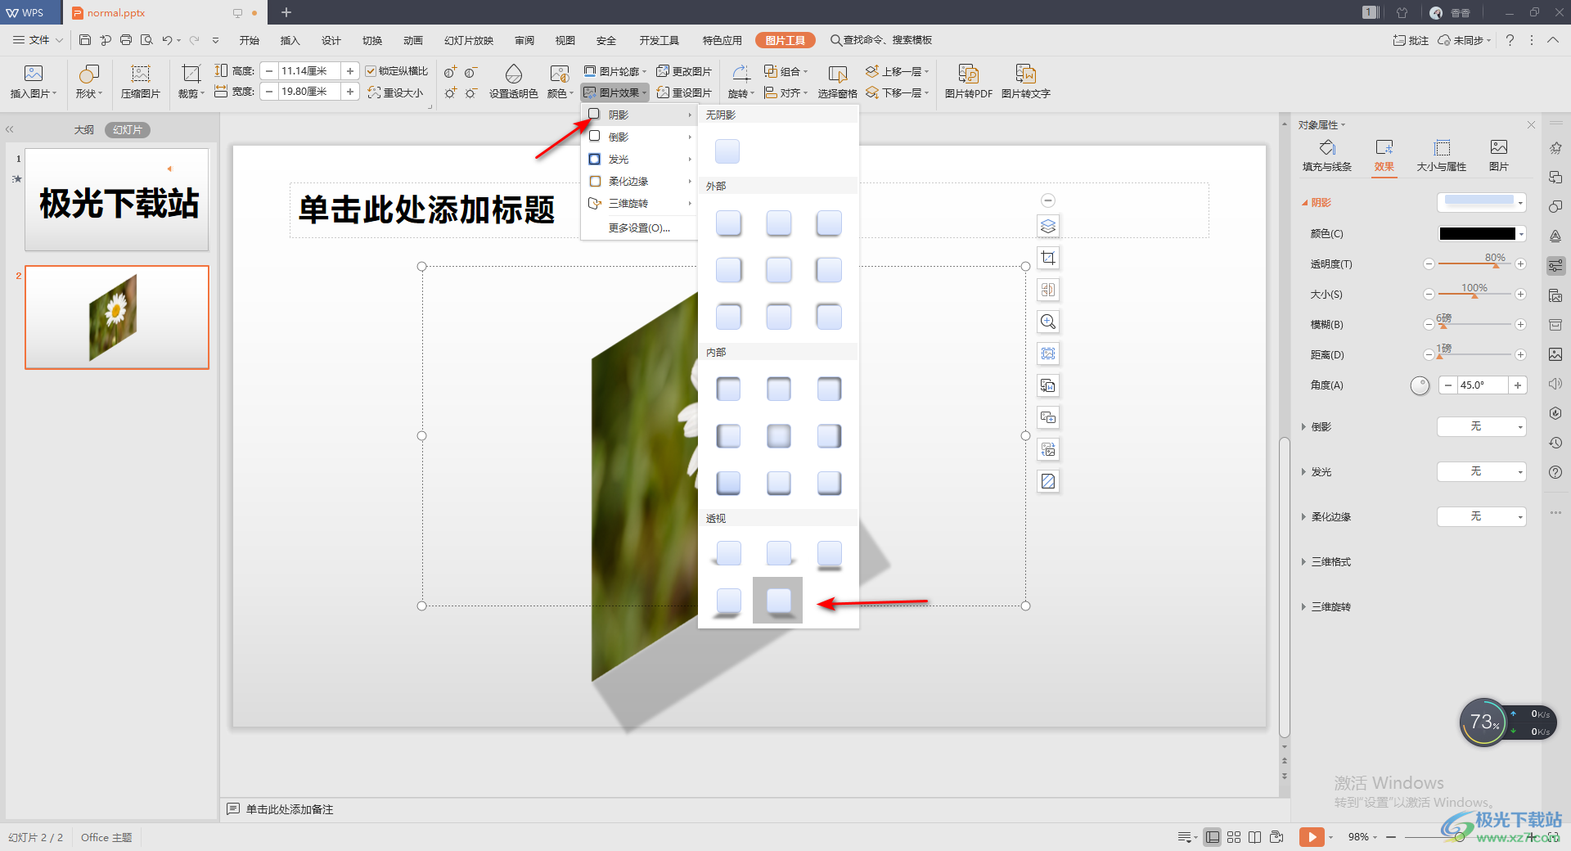This screenshot has height=851, width=1571.
Task: Open the Group (组合) dropdown
Action: (x=786, y=71)
